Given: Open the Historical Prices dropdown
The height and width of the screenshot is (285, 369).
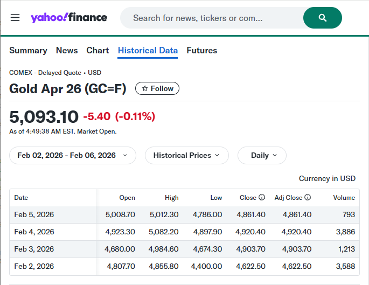Looking at the screenshot, I should click(186, 155).
